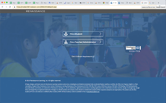This screenshot has width=166, height=103.
Task: Switch to the star Google tab
Action: (x=152, y=3)
